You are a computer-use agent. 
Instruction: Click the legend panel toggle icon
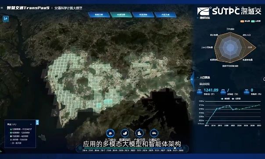coord(37,122)
